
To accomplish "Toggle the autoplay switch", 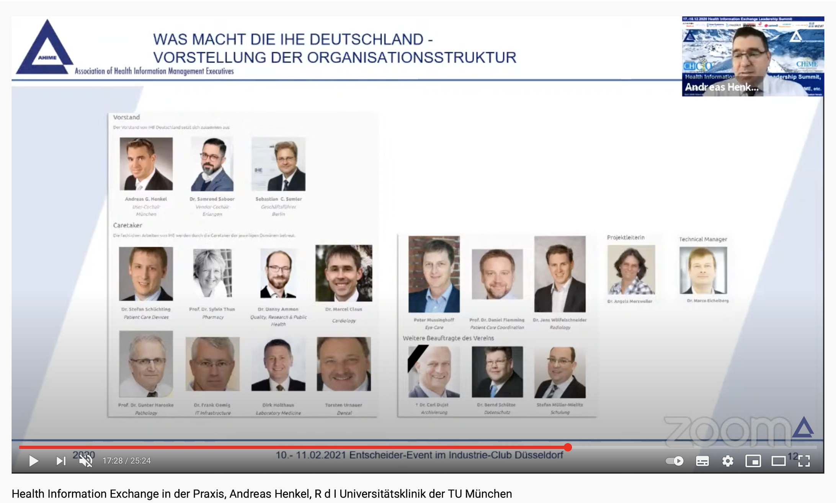I will click(674, 461).
